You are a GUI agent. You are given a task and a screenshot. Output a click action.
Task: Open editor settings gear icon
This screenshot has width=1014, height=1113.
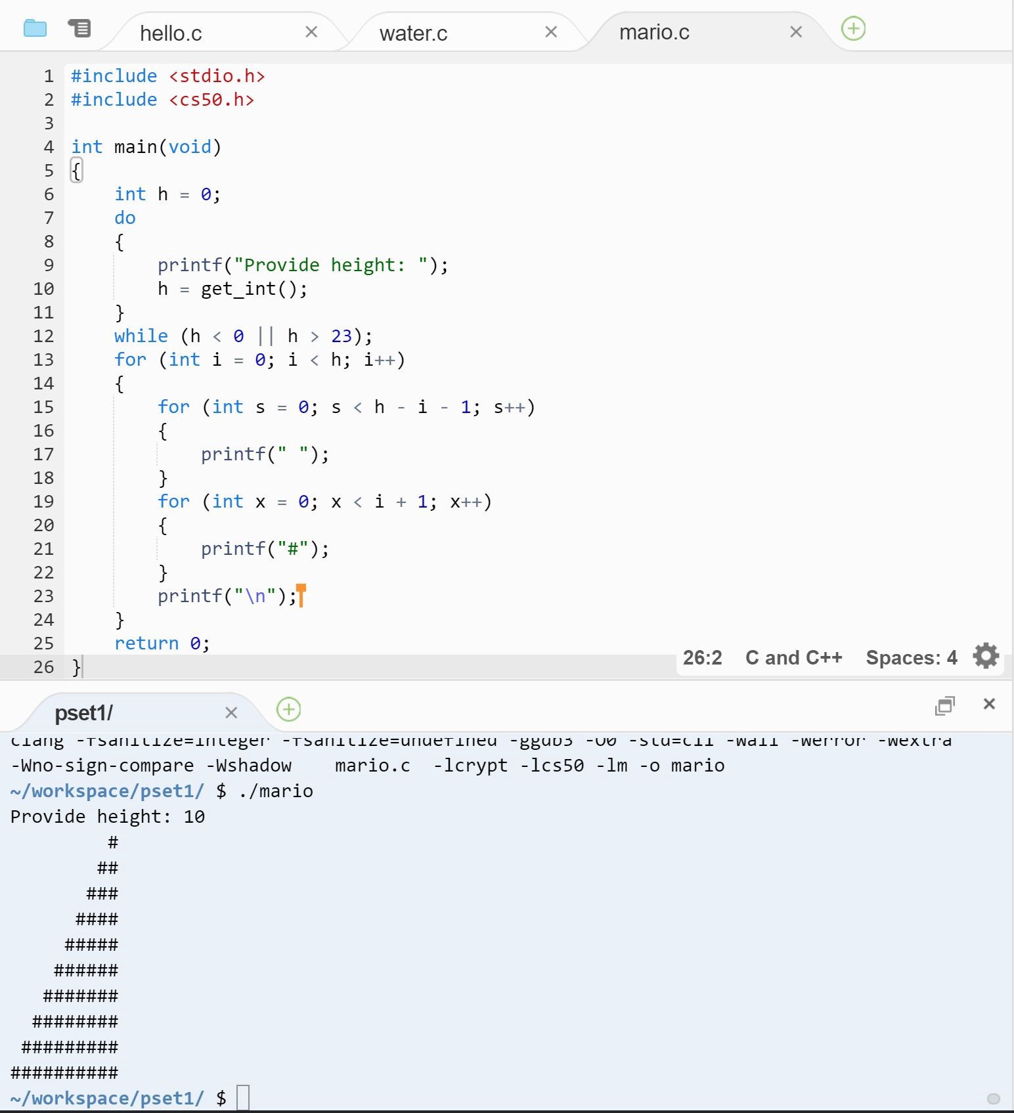tap(986, 656)
